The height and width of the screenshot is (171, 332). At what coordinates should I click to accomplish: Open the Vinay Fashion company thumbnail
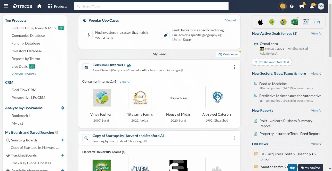pos(101,98)
